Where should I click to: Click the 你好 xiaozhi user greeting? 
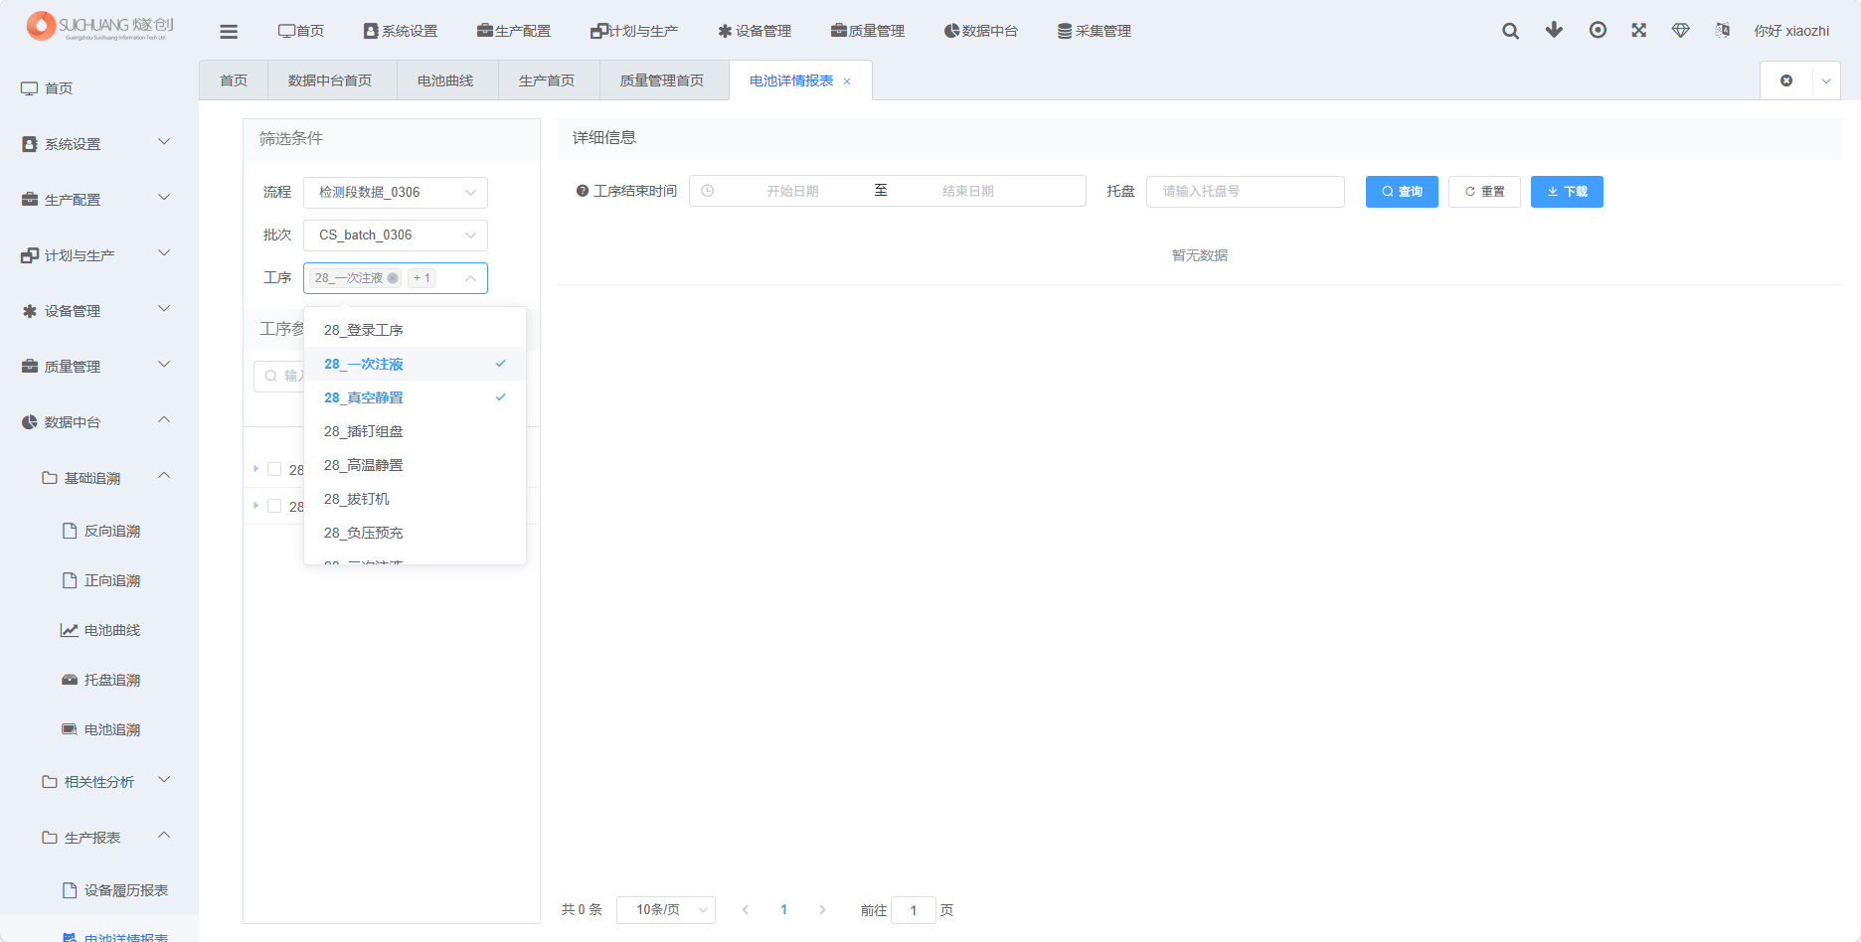coord(1791,31)
